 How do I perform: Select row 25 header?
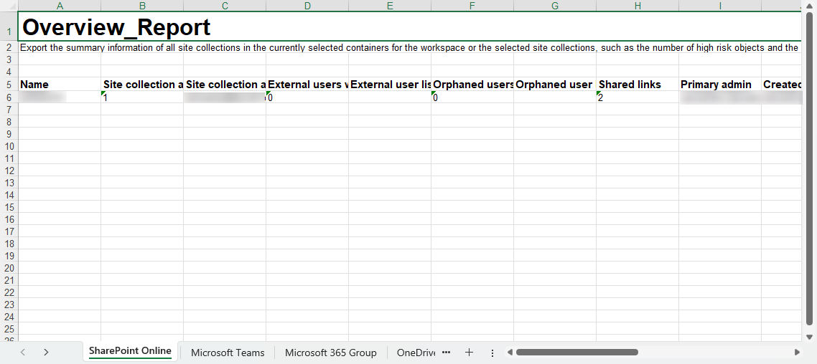(9, 329)
